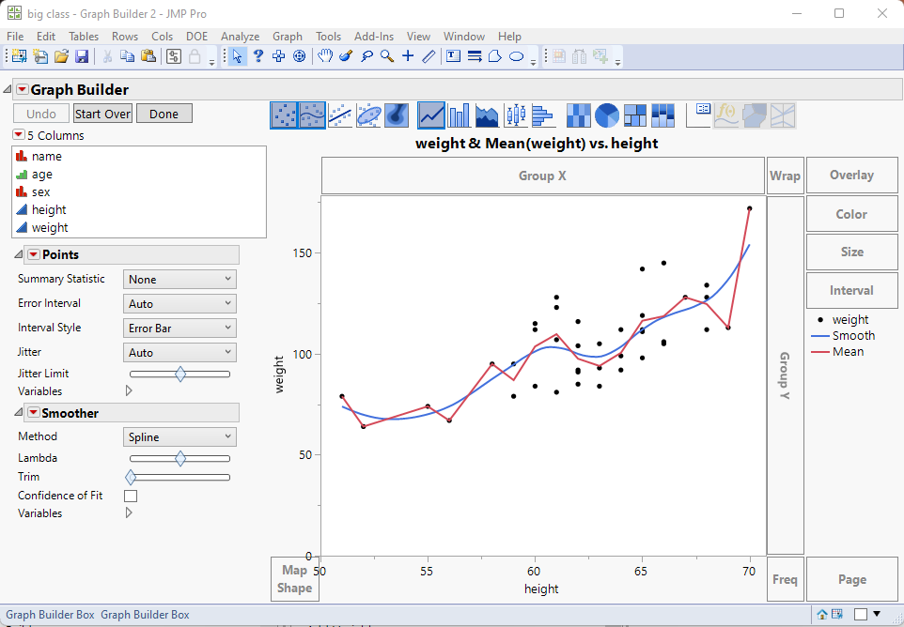Screen dimensions: 904x627
Task: Click the Done button
Action: coord(164,113)
